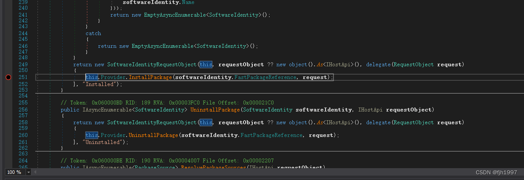Click 'request' argument on line 260
The width and height of the screenshot is (524, 180).
(321, 135)
